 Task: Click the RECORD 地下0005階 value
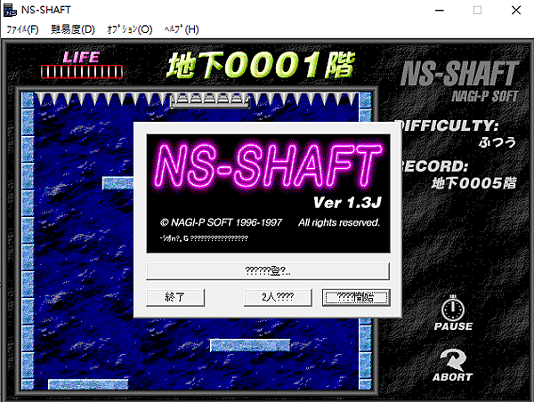click(474, 183)
